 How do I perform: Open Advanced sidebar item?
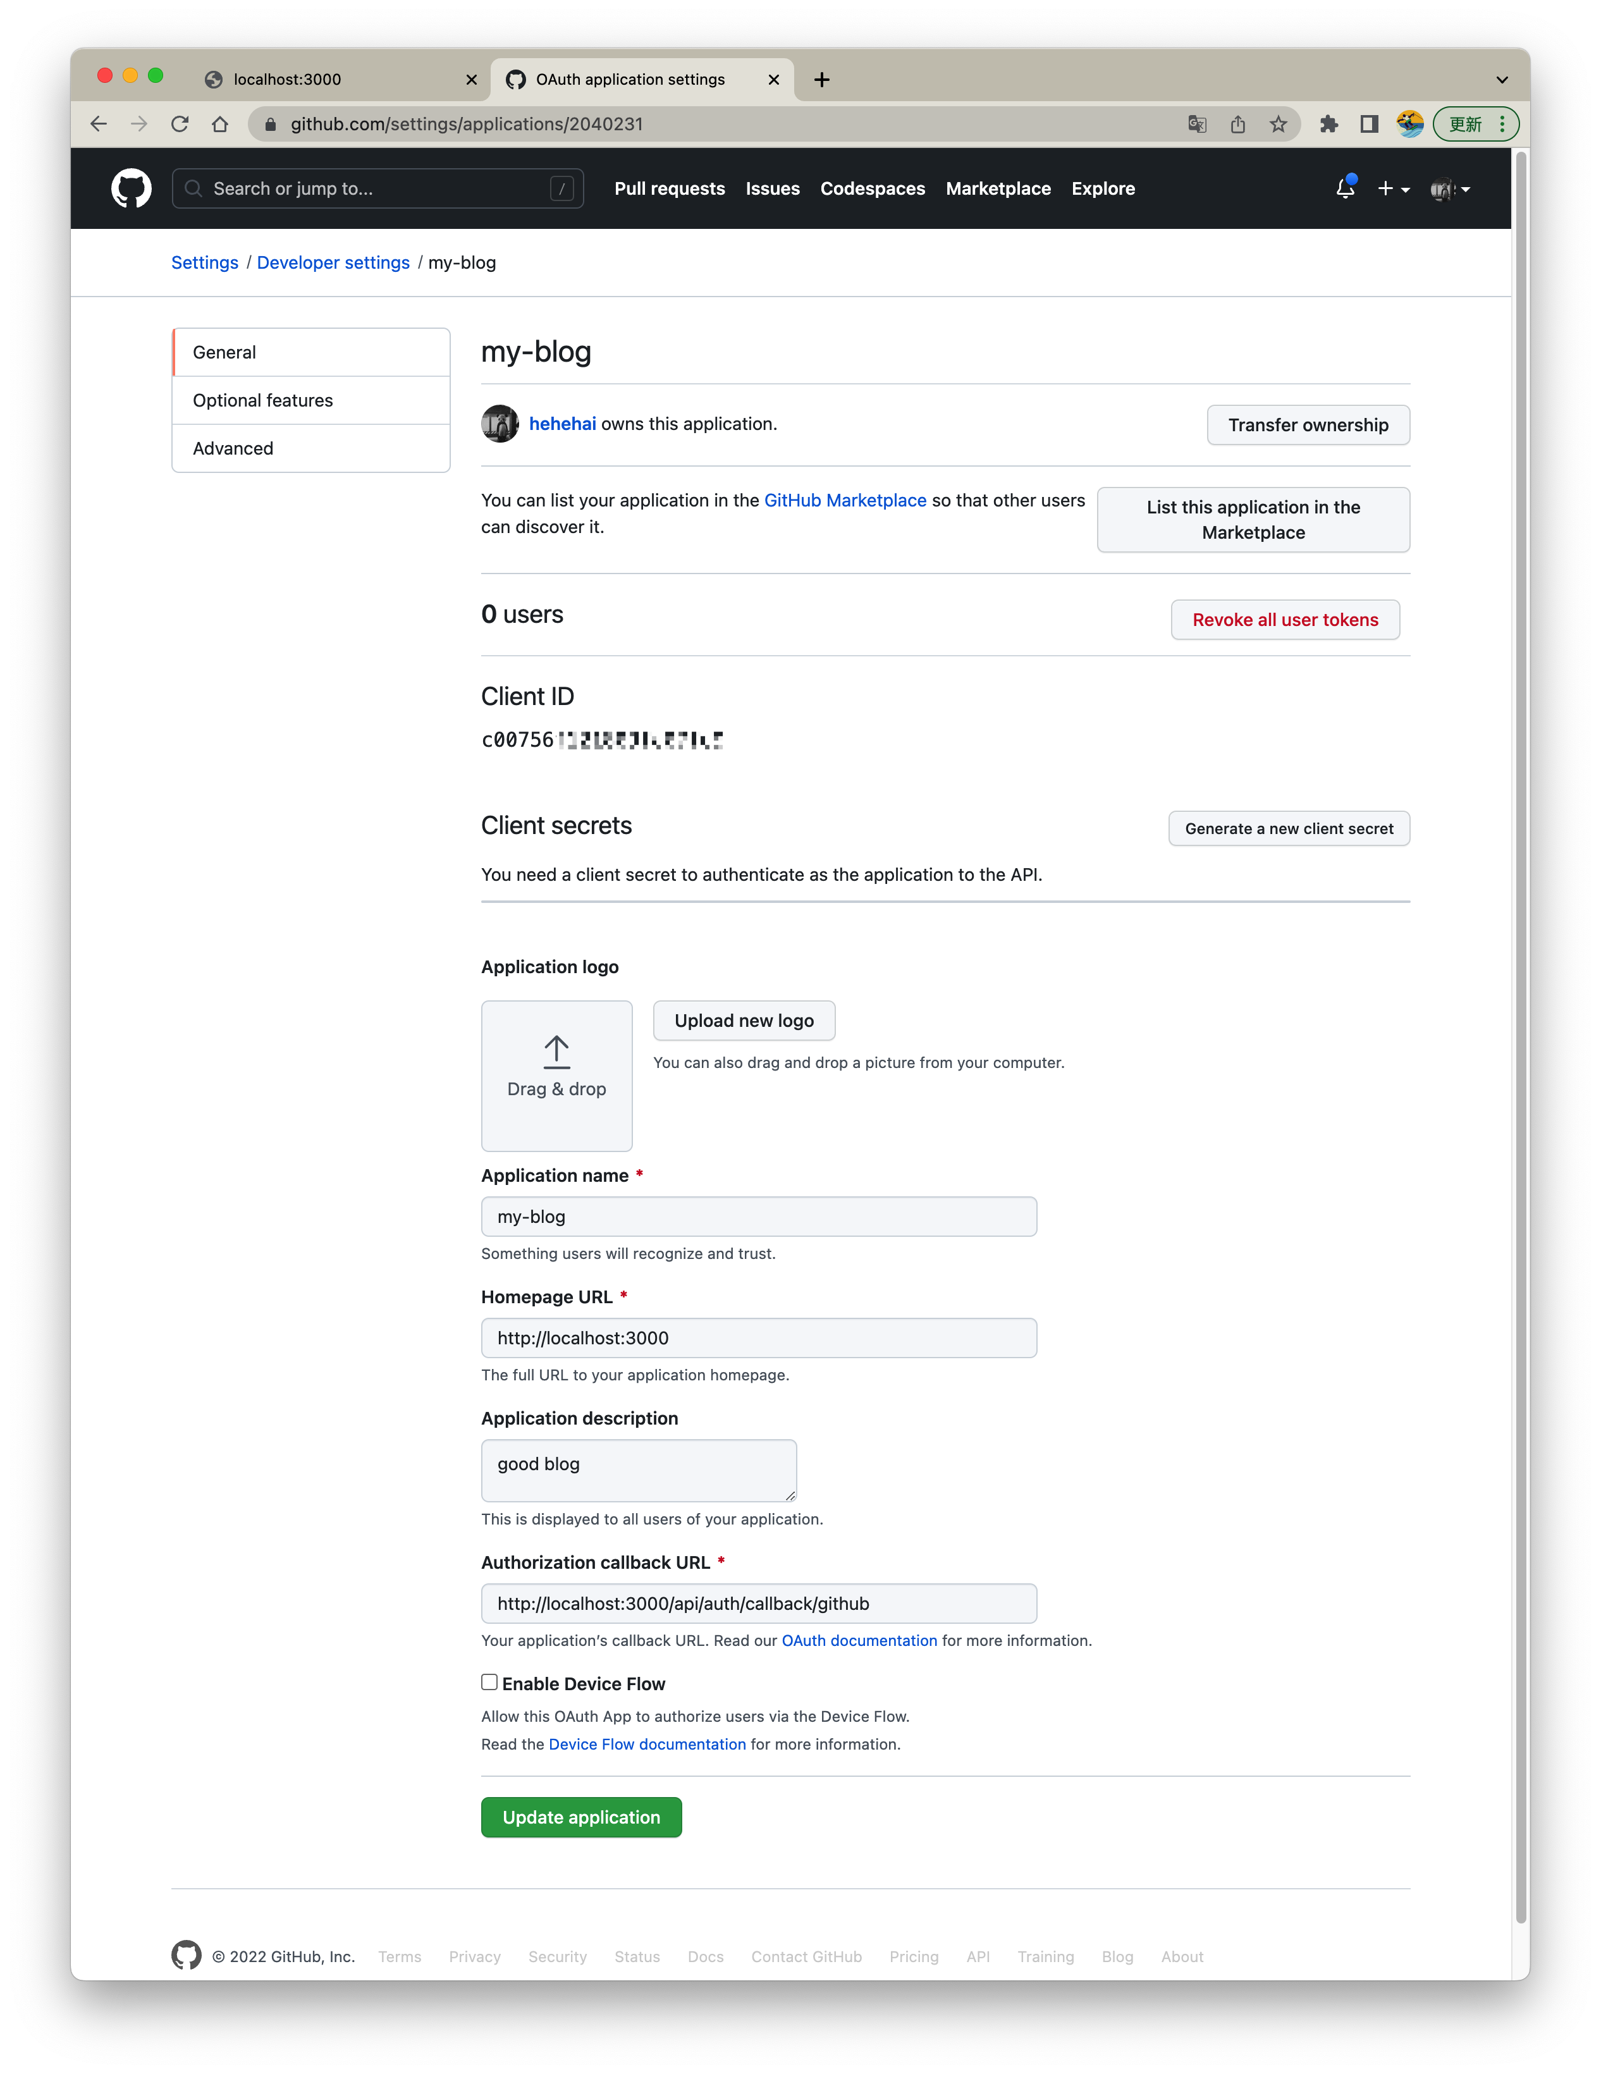click(312, 448)
